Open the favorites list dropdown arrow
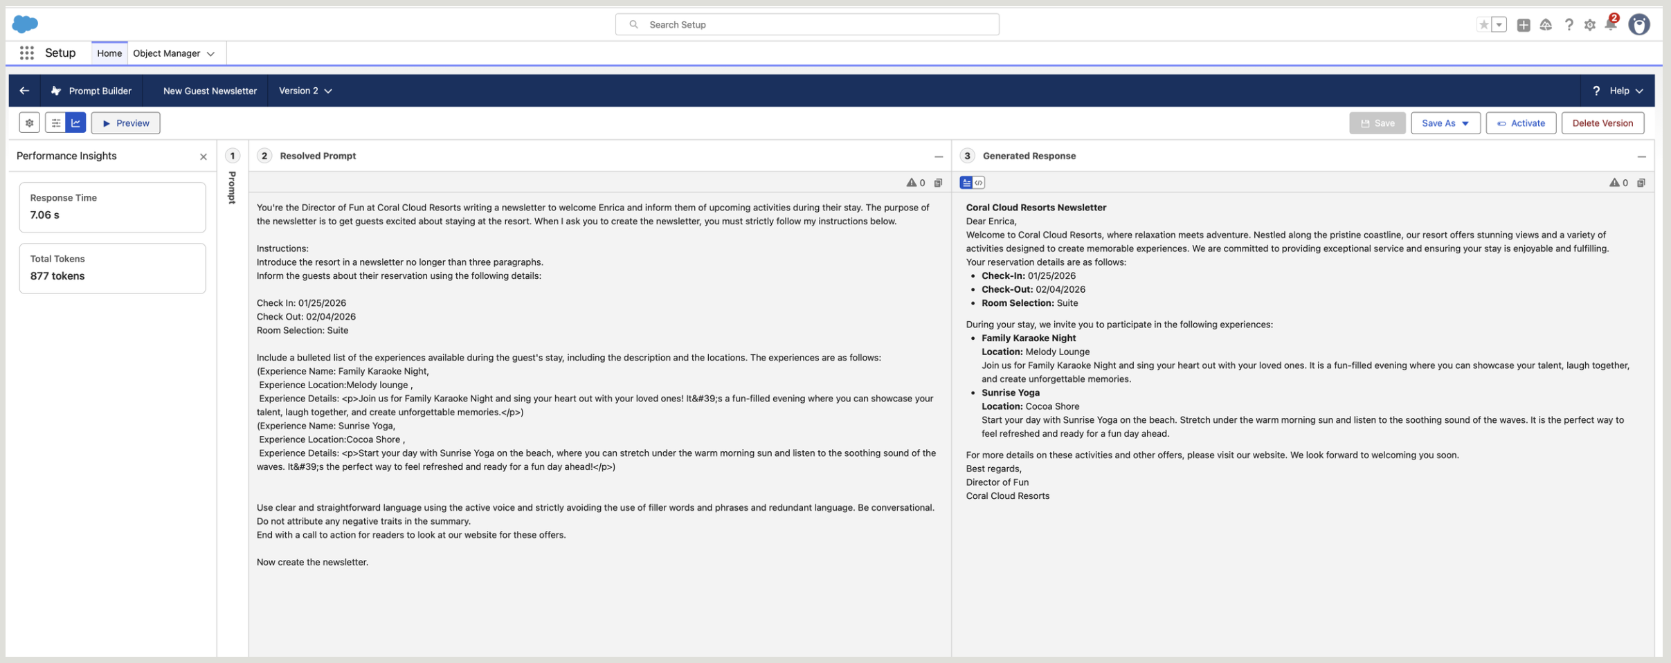1671x663 pixels. click(x=1499, y=25)
